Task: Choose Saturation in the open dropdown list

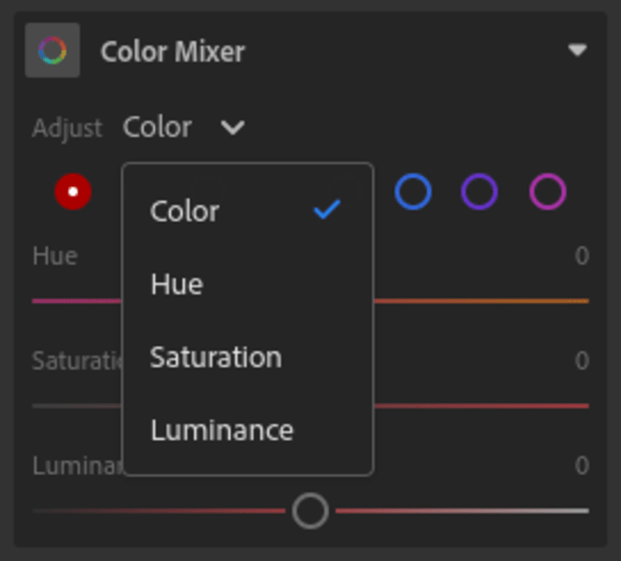Action: [x=216, y=358]
